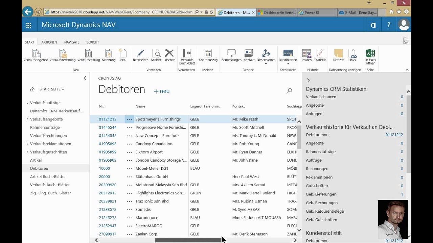Click the user profile avatar
This screenshot has height=243, width=433.
(404, 25)
